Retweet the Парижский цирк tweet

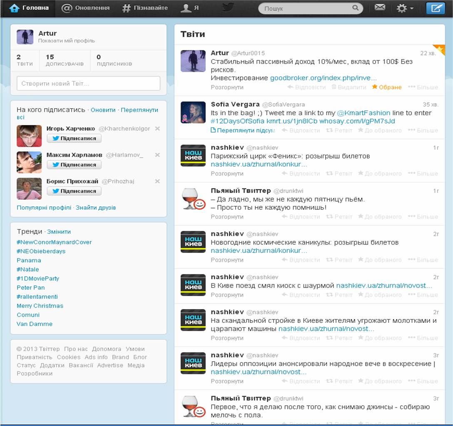point(339,173)
